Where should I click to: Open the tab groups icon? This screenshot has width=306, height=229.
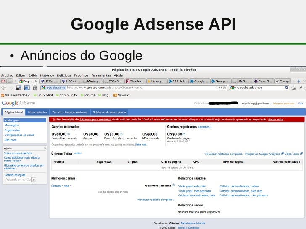tap(298, 81)
